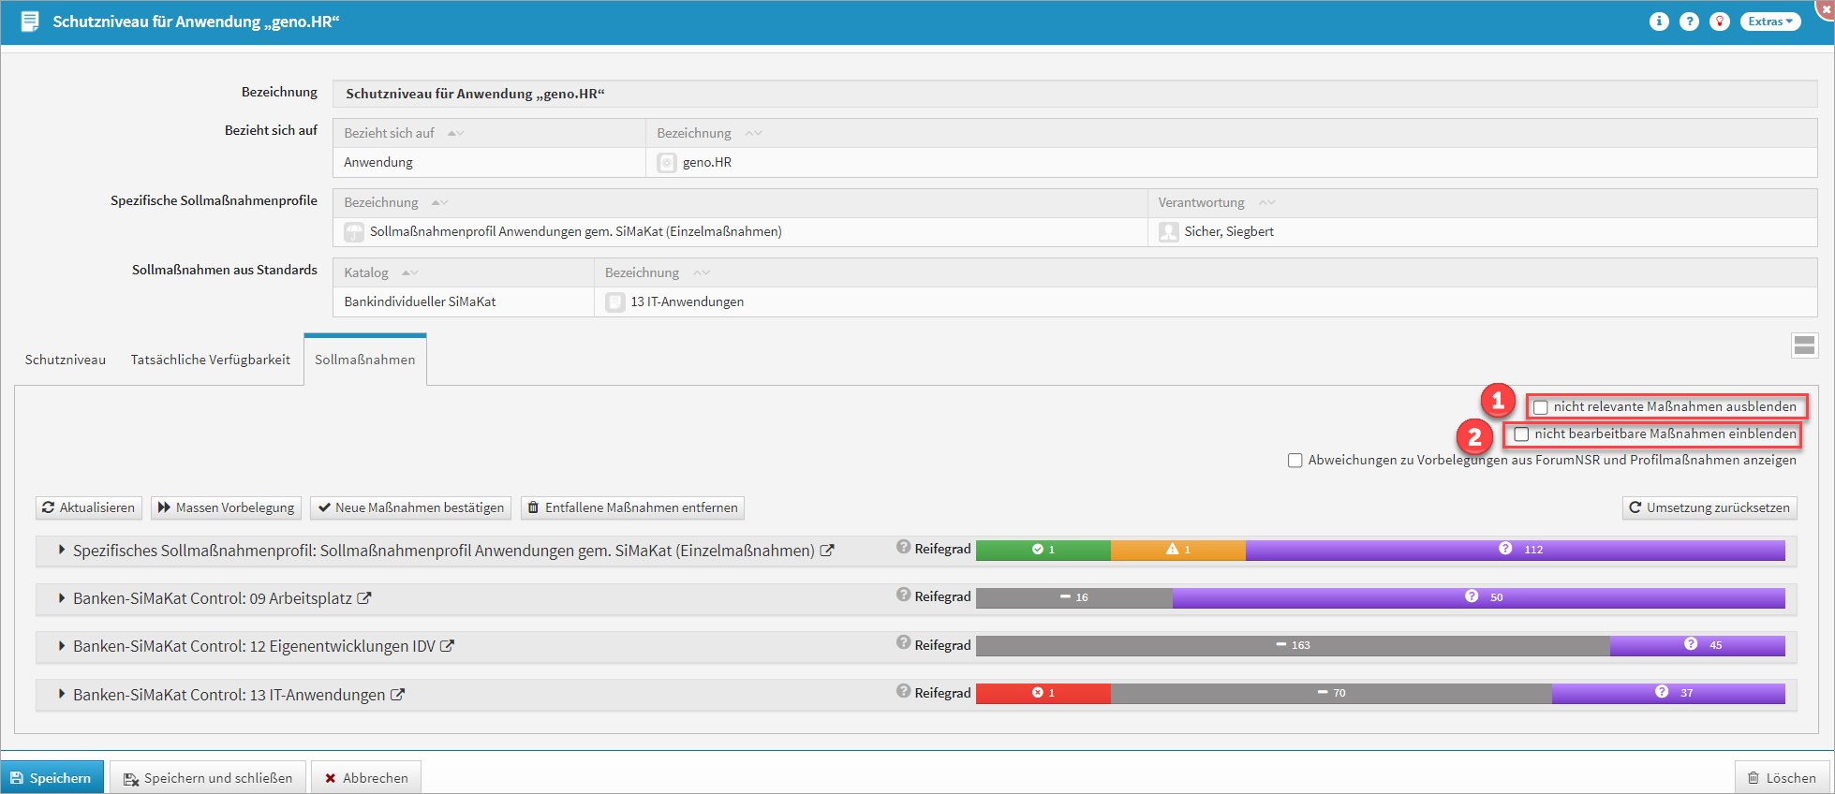
Task: Switch to the Schutzniveau tab
Action: tap(66, 360)
